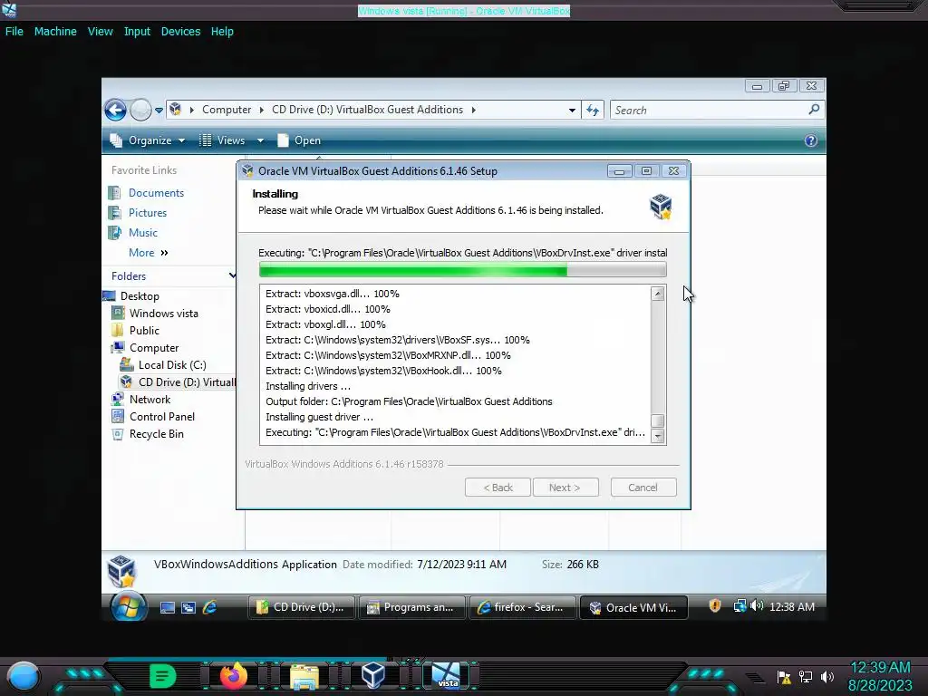The image size is (928, 696).
Task: Expand the arrow after Computer breadcrumb
Action: pyautogui.click(x=261, y=110)
